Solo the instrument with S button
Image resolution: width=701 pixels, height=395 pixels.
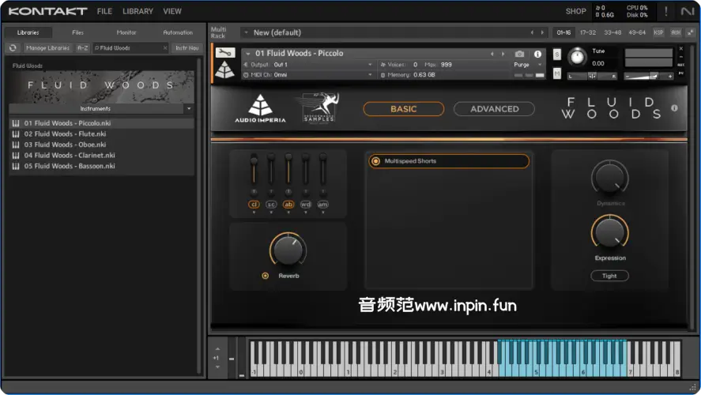pyautogui.click(x=557, y=55)
